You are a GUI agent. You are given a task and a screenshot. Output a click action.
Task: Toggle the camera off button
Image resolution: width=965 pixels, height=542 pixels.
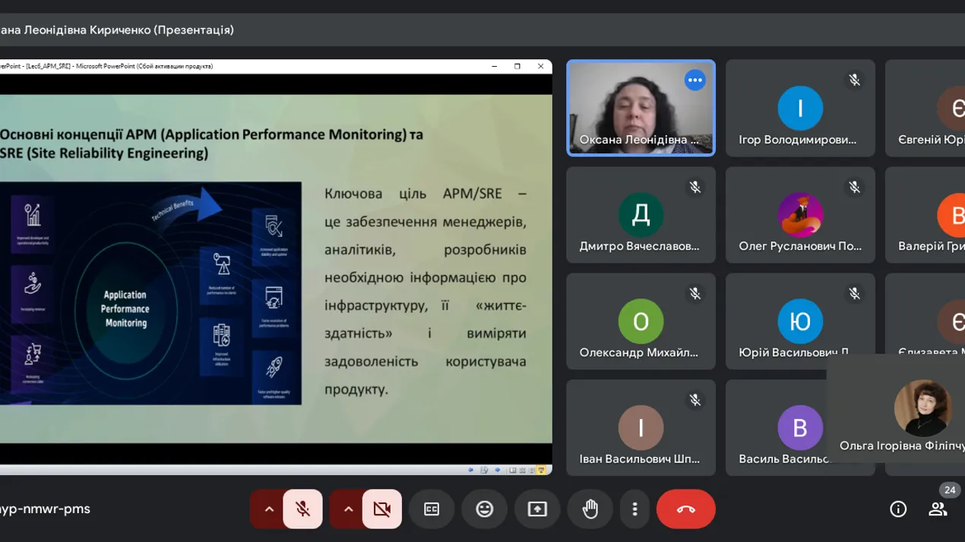381,509
